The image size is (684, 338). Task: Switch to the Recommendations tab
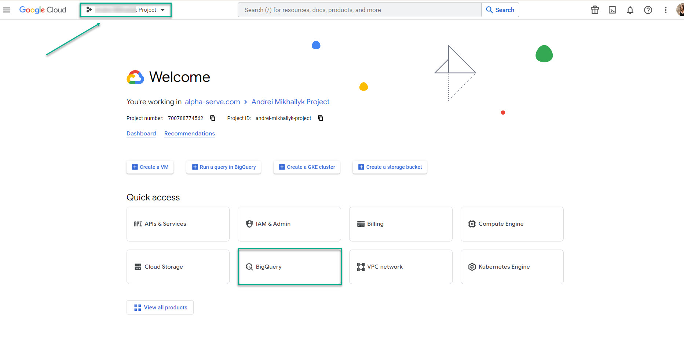[189, 133]
